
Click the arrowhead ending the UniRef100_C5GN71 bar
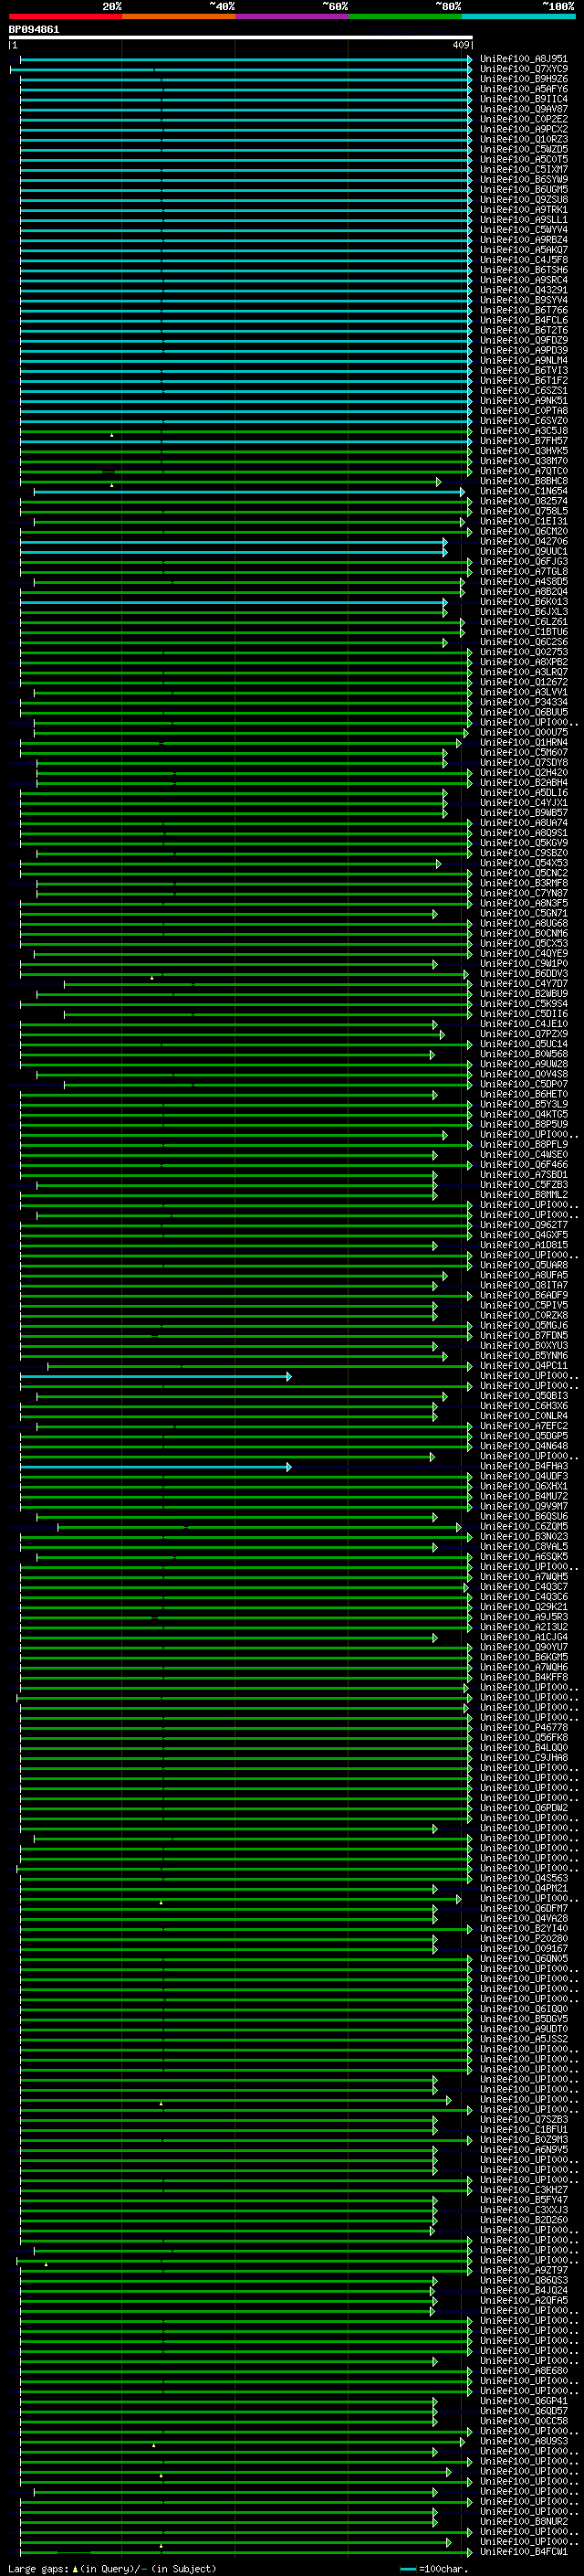pyautogui.click(x=434, y=914)
